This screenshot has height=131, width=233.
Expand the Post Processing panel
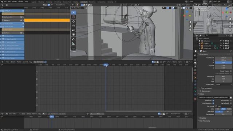point(205,121)
